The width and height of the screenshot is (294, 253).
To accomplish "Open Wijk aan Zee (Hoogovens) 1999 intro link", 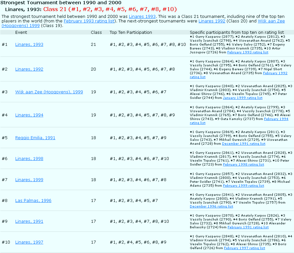I will pyautogui.click(x=271, y=21).
